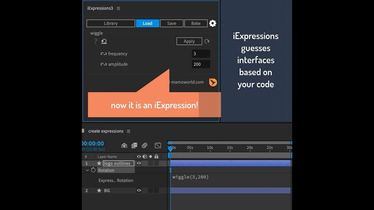Click the current timecode 00:00:00
374x210 pixels.
coord(93,143)
